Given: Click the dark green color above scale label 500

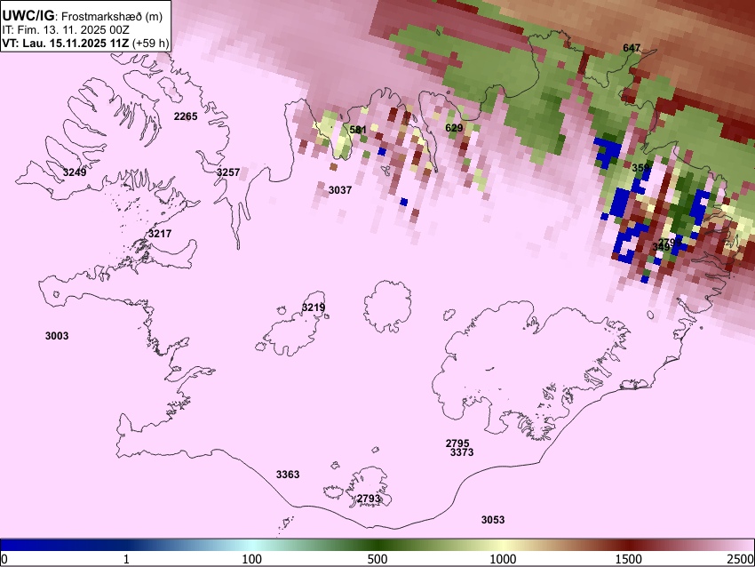Looking at the screenshot, I should (377, 545).
